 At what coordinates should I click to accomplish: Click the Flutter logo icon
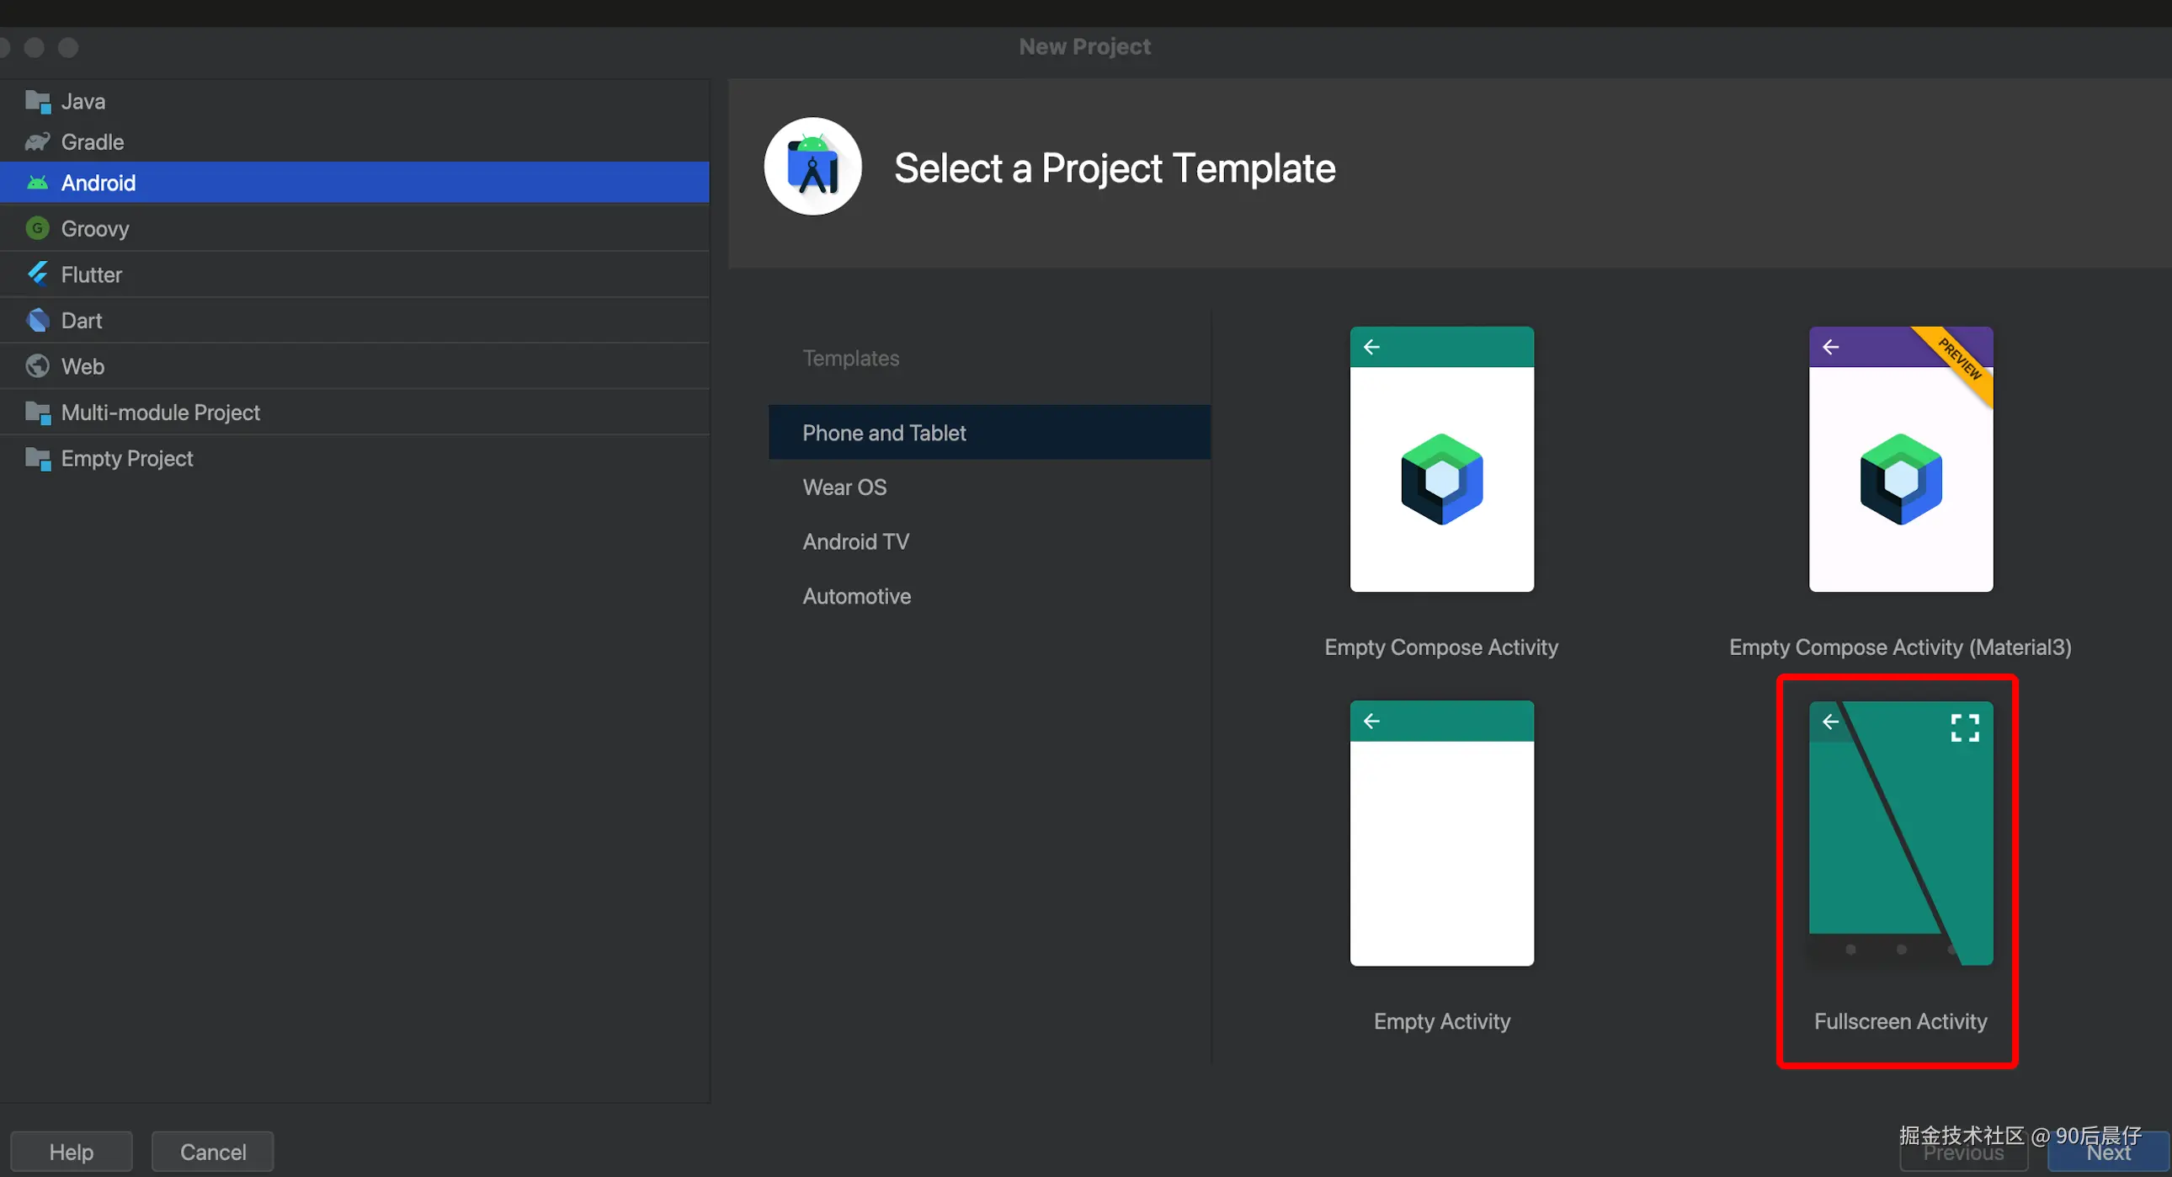(37, 274)
